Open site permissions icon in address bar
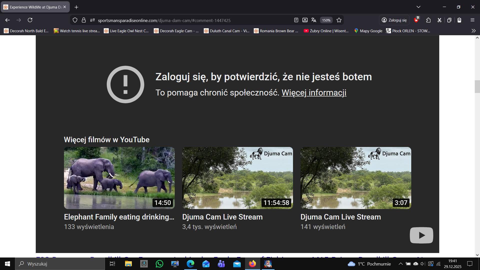 point(92,20)
